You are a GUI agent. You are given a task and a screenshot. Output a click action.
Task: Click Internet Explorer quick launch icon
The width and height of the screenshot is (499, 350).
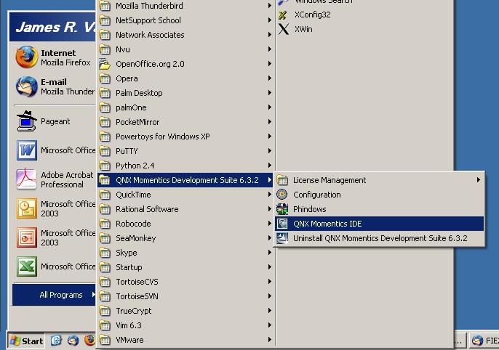pyautogui.click(x=56, y=341)
